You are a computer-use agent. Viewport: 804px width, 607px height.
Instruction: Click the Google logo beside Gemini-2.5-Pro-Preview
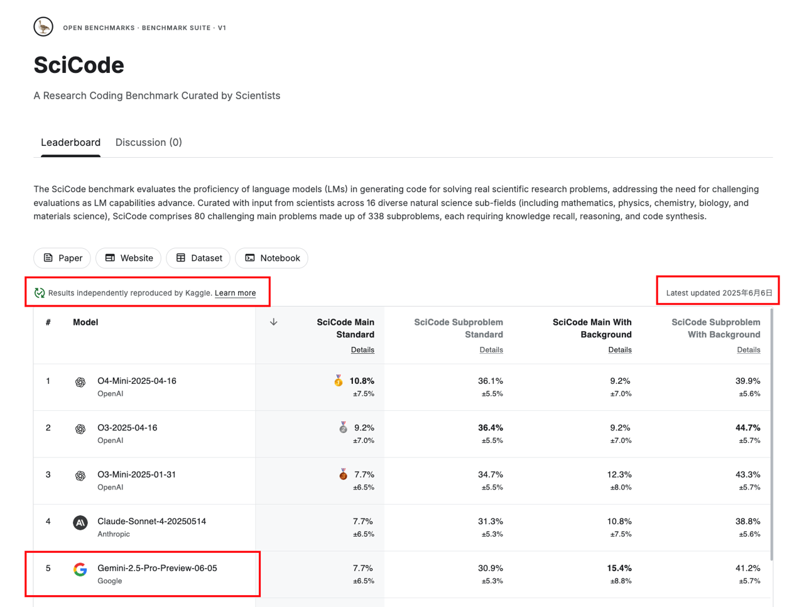click(x=80, y=569)
